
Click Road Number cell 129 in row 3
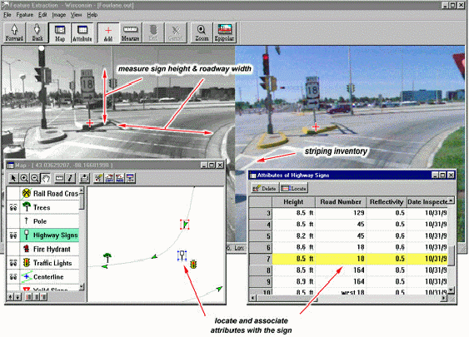[341, 213]
